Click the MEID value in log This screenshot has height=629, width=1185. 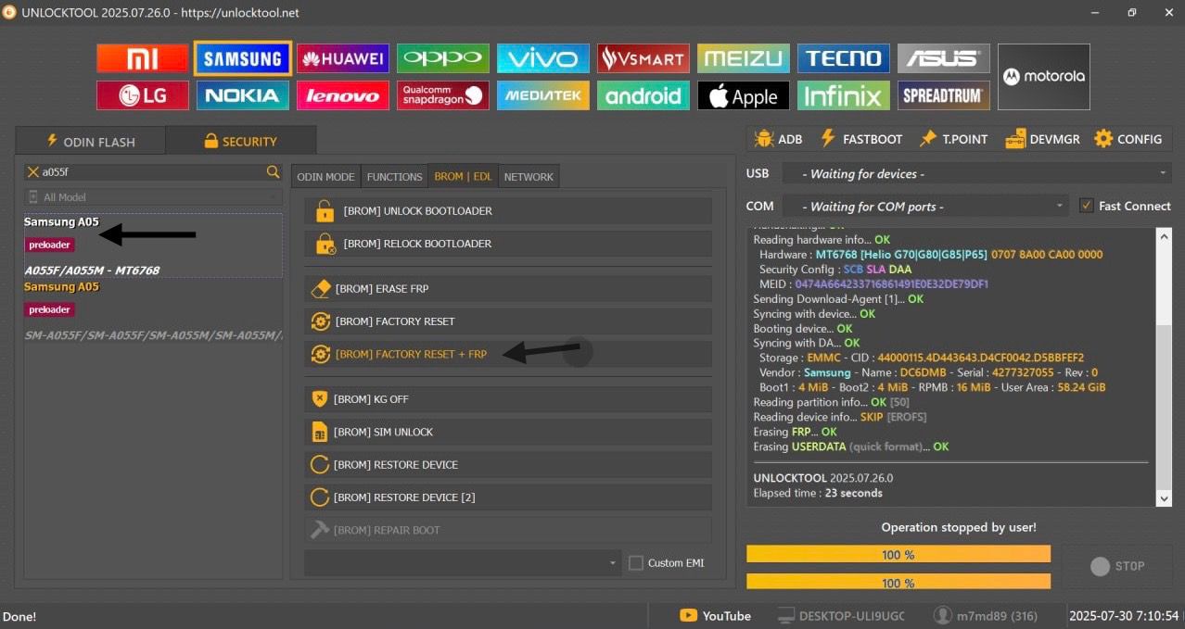point(892,283)
